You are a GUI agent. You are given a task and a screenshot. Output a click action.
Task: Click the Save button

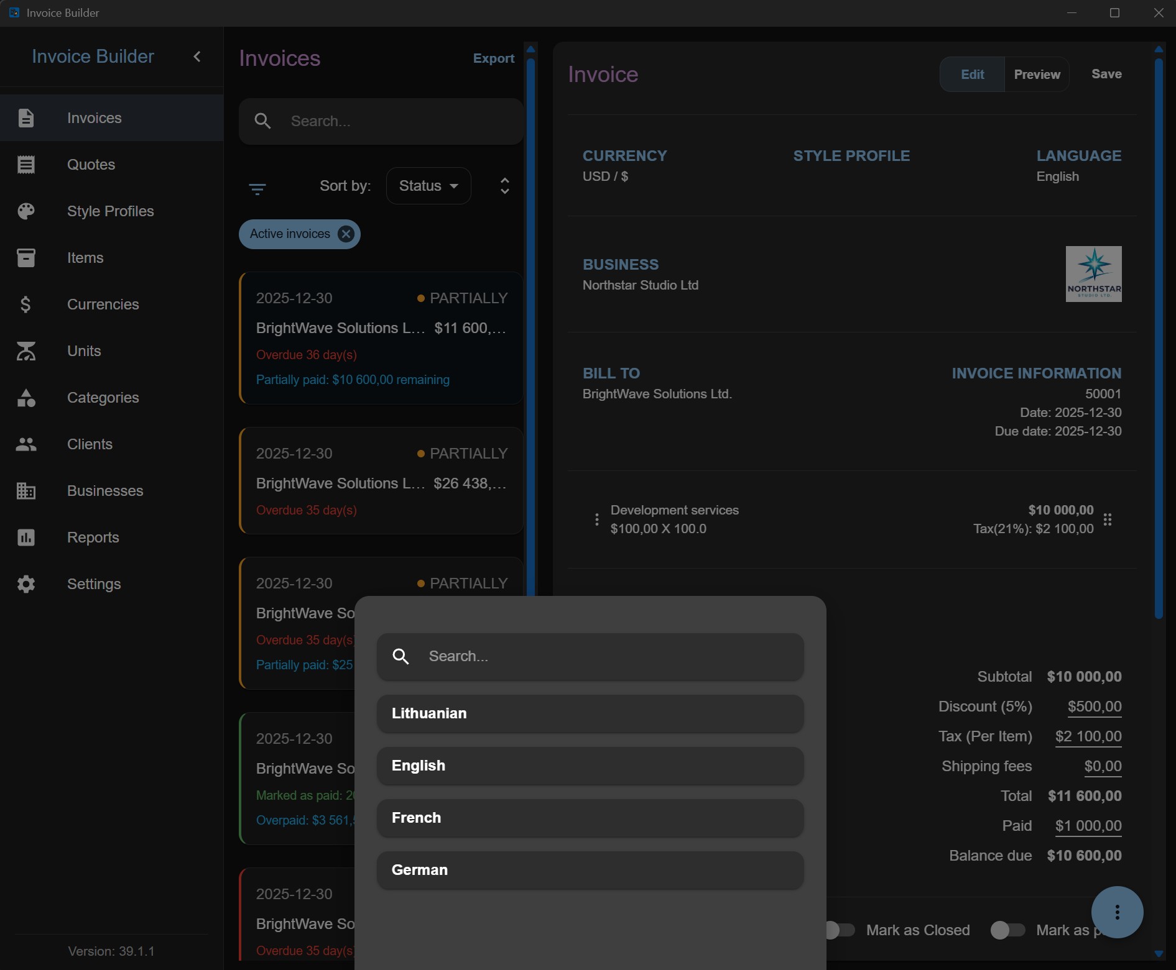point(1106,74)
